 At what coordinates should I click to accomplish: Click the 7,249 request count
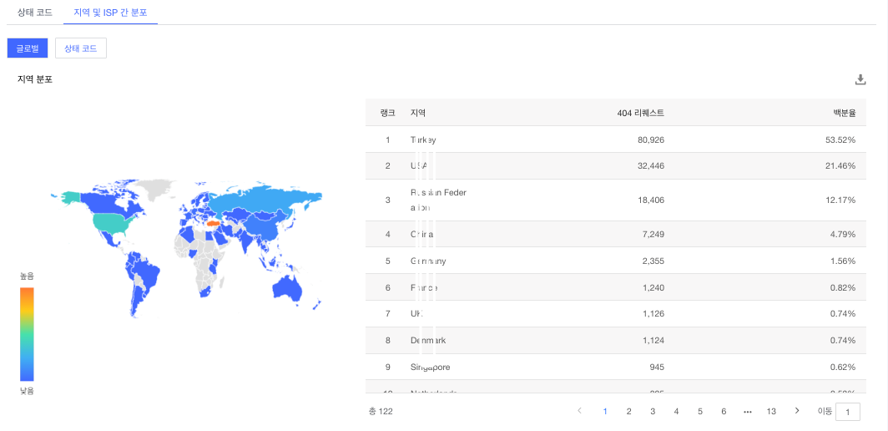[653, 234]
